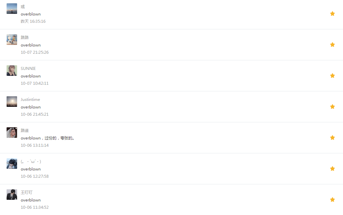
Task: Click 路遥's profile avatar
Action: click(12, 133)
